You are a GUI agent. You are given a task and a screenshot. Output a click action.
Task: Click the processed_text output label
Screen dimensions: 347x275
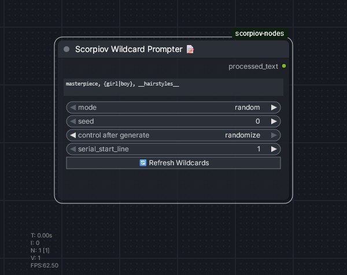pos(253,66)
